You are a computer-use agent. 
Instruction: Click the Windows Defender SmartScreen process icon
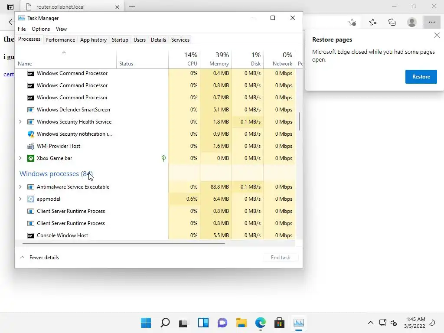pyautogui.click(x=31, y=110)
